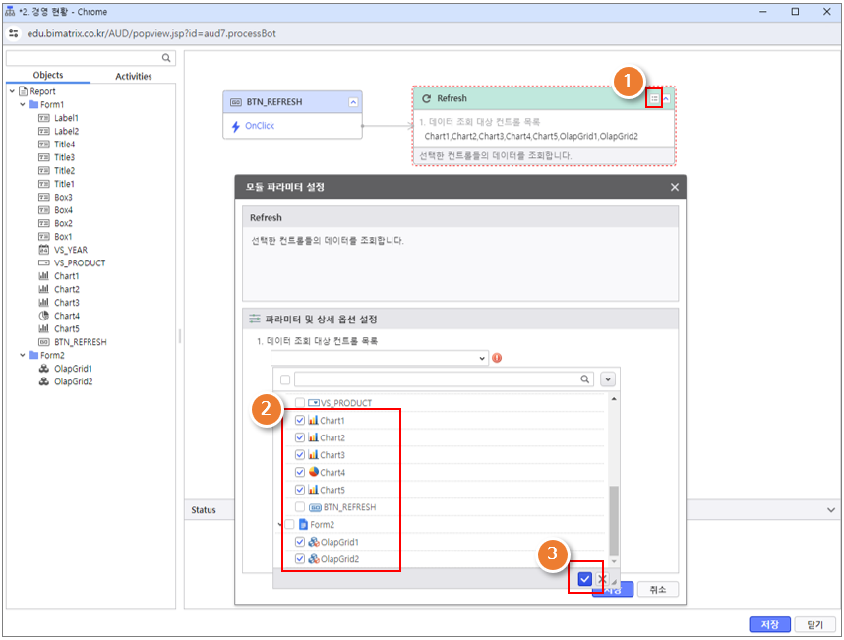The width and height of the screenshot is (844, 640).
Task: Open the target control list combo box
Action: tap(380, 358)
